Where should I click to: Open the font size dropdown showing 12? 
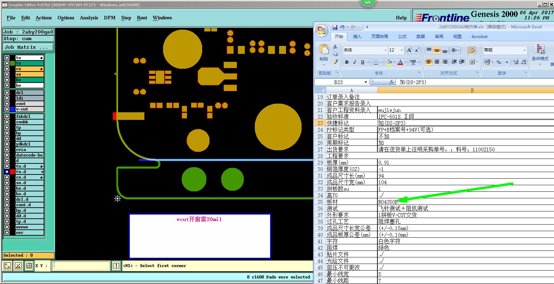tap(402, 50)
